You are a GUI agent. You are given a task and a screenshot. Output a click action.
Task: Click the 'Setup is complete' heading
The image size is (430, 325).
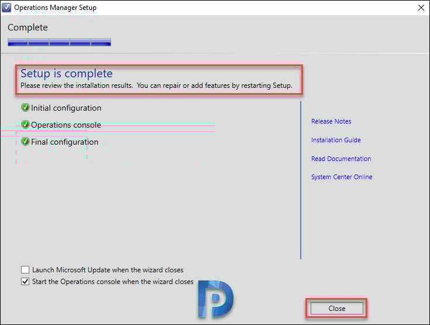click(x=67, y=74)
